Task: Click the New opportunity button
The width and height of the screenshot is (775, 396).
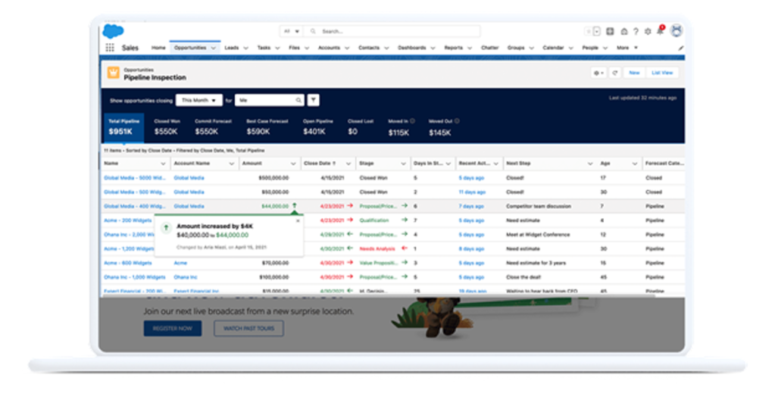Action: tap(634, 73)
